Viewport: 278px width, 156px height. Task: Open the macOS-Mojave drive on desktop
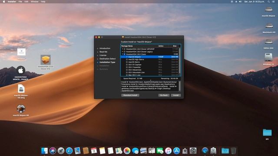268,9
